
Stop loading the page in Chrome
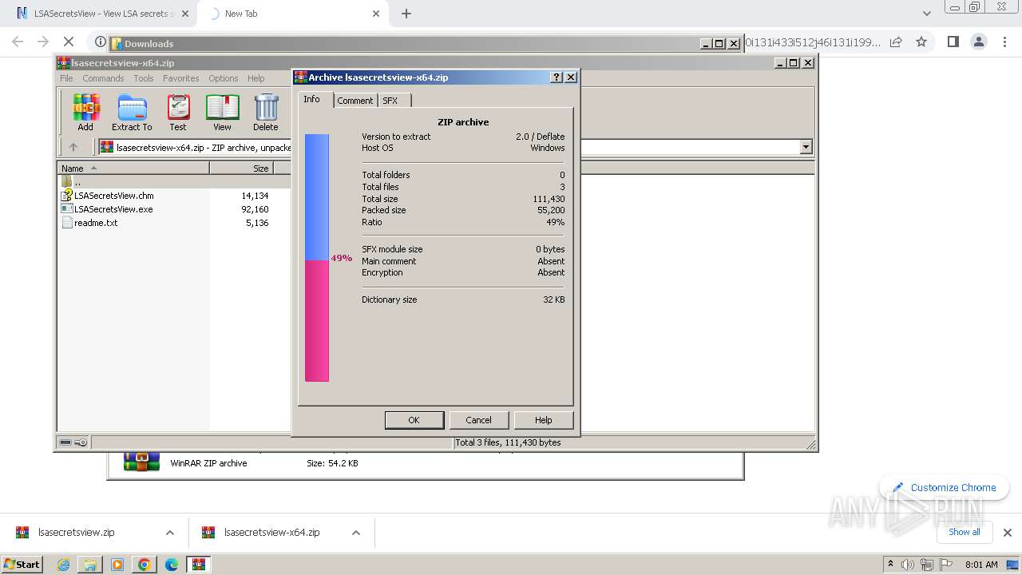69,42
